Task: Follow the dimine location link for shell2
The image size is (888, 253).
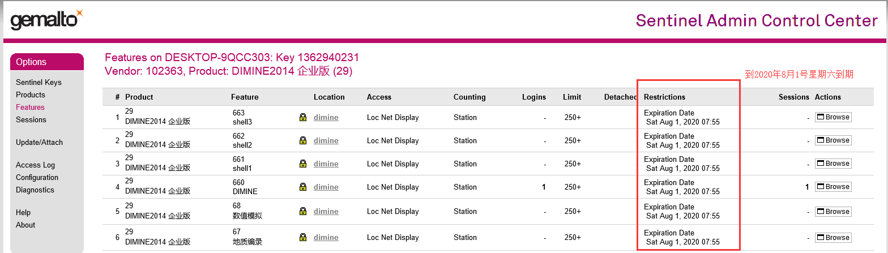Action: tap(326, 141)
